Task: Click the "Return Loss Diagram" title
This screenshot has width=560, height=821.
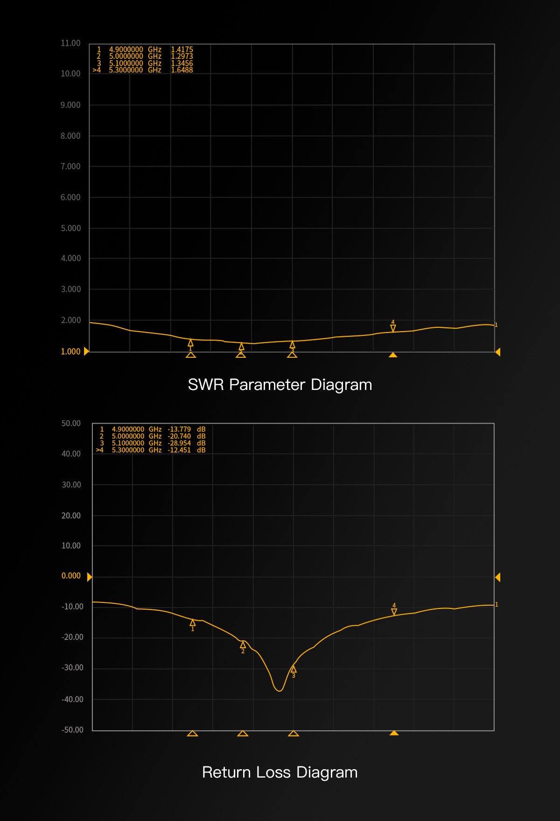Action: pyautogui.click(x=280, y=772)
